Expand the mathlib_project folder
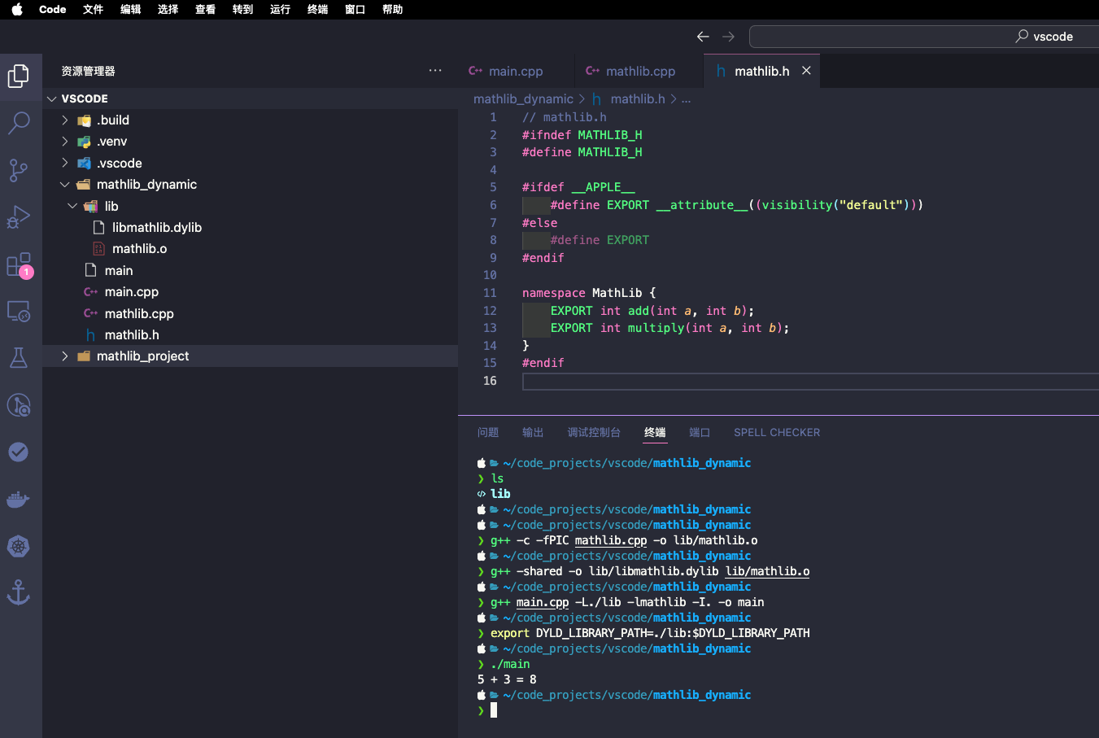The image size is (1099, 738). pyautogui.click(x=65, y=356)
